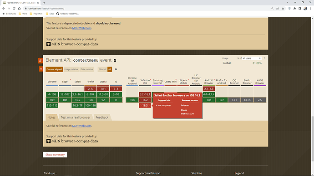
Task: Switch to Test on a real browser tab
Action: click(76, 117)
